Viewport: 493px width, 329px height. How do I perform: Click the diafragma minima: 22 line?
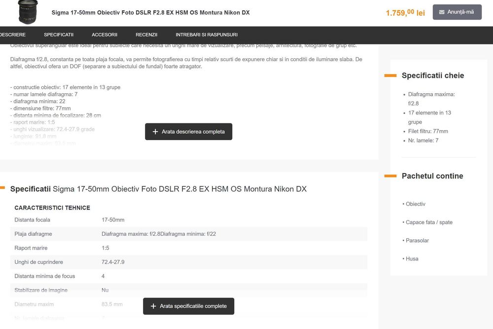coord(38,101)
